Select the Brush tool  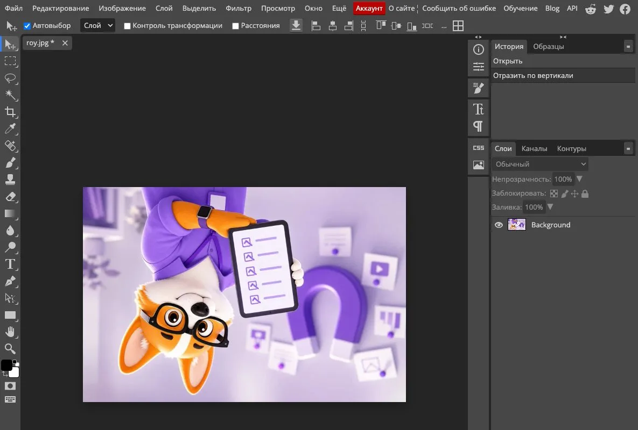coord(10,163)
